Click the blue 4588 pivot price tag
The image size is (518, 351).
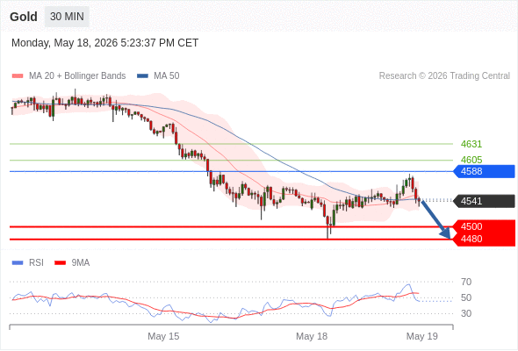484,172
